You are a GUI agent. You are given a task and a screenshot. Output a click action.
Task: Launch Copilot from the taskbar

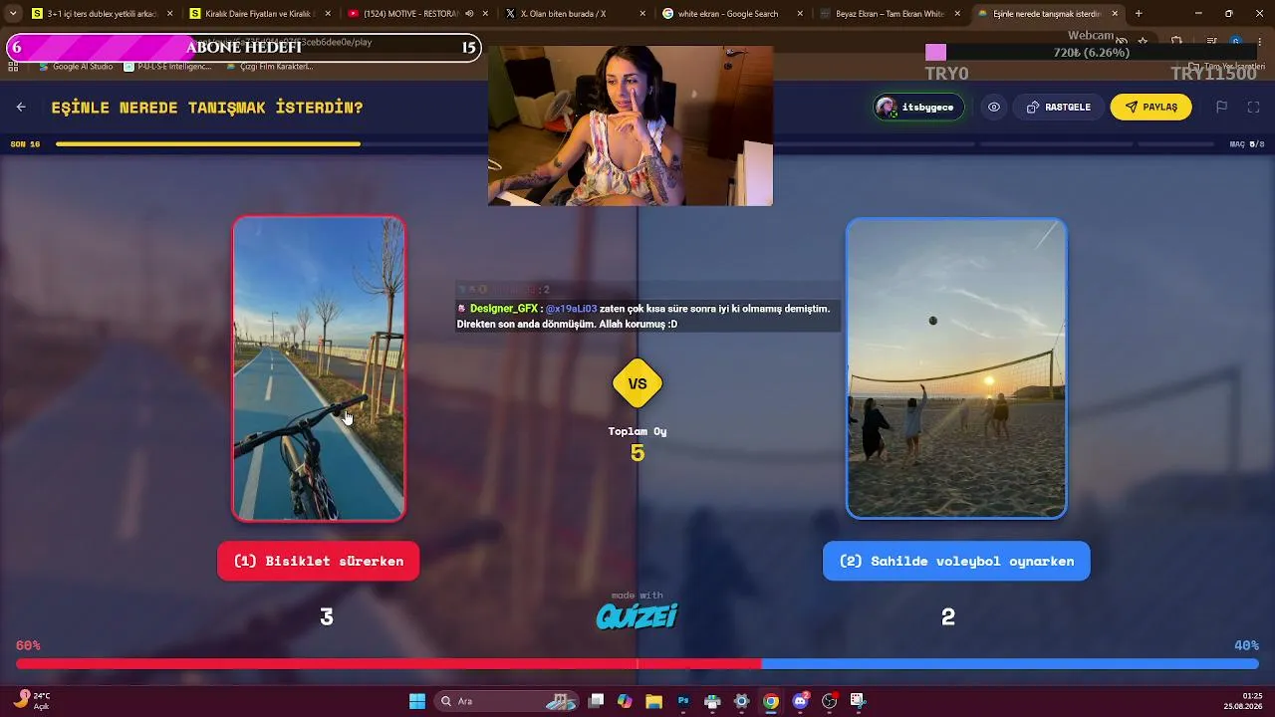click(x=625, y=701)
